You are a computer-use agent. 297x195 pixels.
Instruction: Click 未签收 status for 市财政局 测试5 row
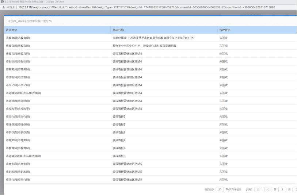point(224,172)
